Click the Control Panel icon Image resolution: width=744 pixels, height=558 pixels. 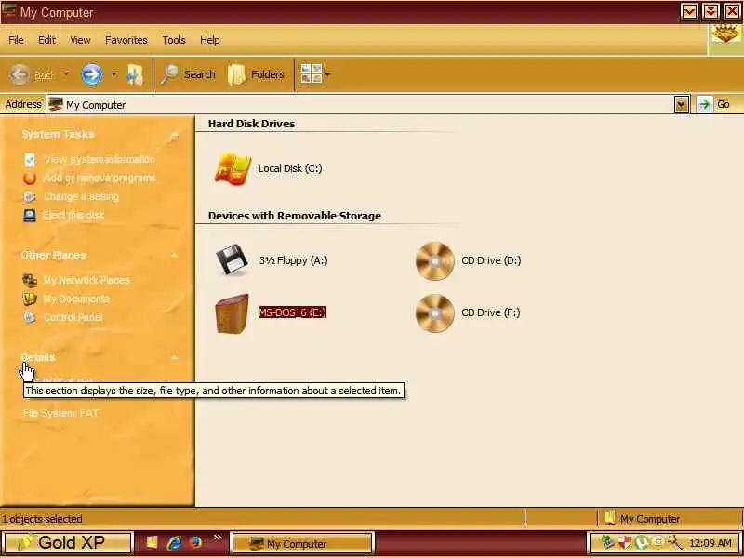point(30,317)
